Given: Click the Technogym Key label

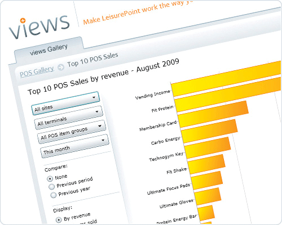Looking at the screenshot, I should click(166, 157).
